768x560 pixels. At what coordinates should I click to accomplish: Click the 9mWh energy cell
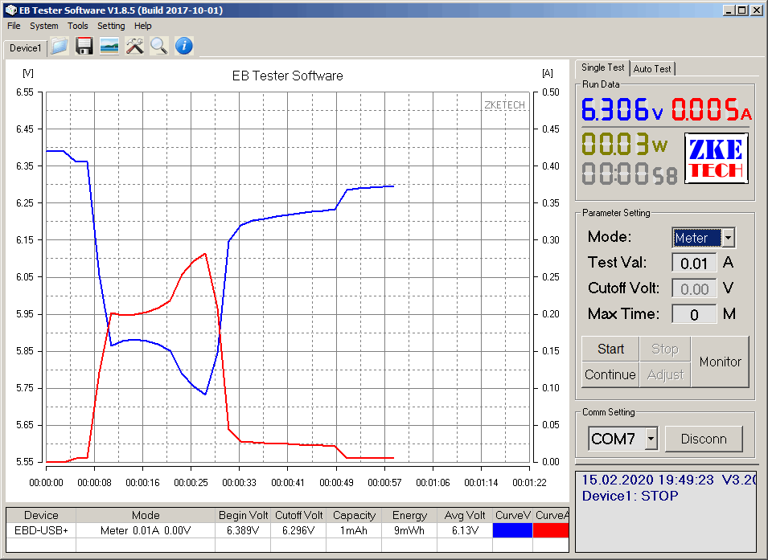click(409, 530)
